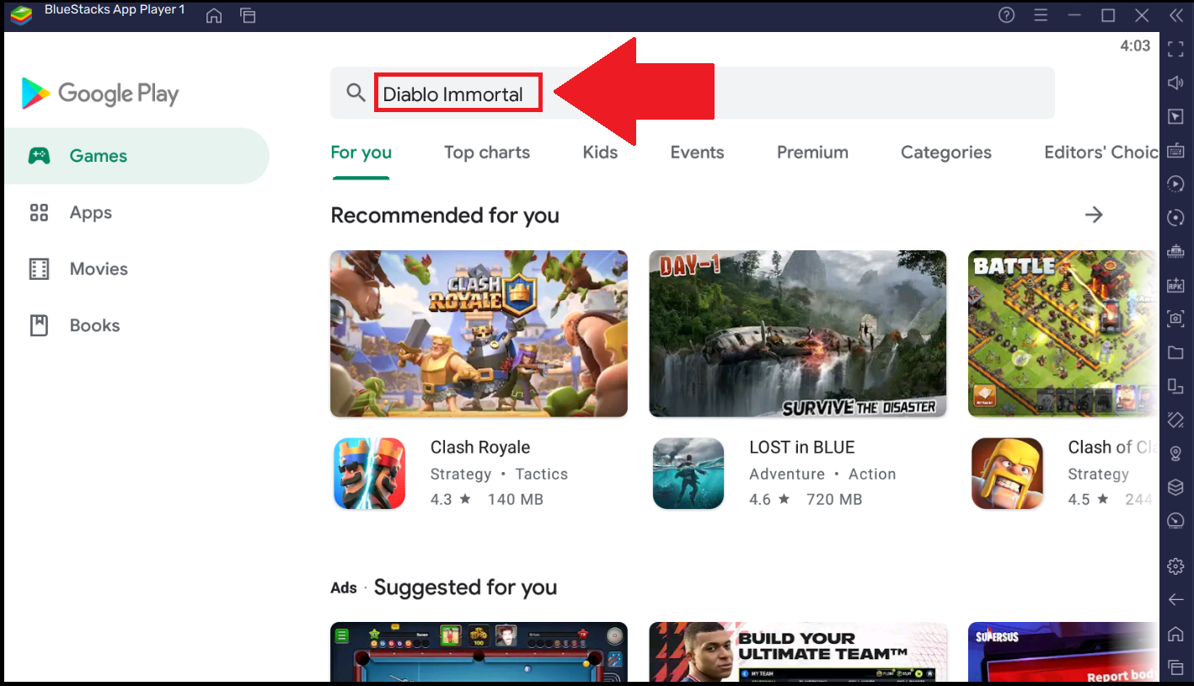Open the macro recorder play icon
Viewport: 1194px width, 686px height.
(x=1175, y=184)
